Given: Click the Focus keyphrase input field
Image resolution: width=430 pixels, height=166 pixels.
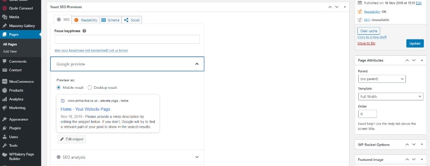Looking at the screenshot, I should [x=127, y=39].
